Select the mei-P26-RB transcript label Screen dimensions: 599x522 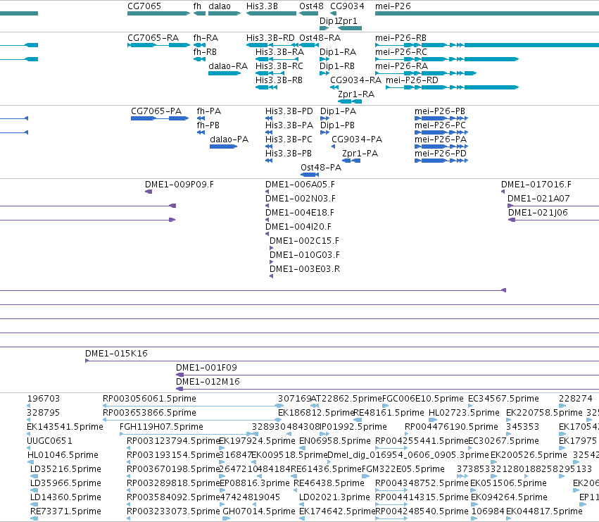401,38
